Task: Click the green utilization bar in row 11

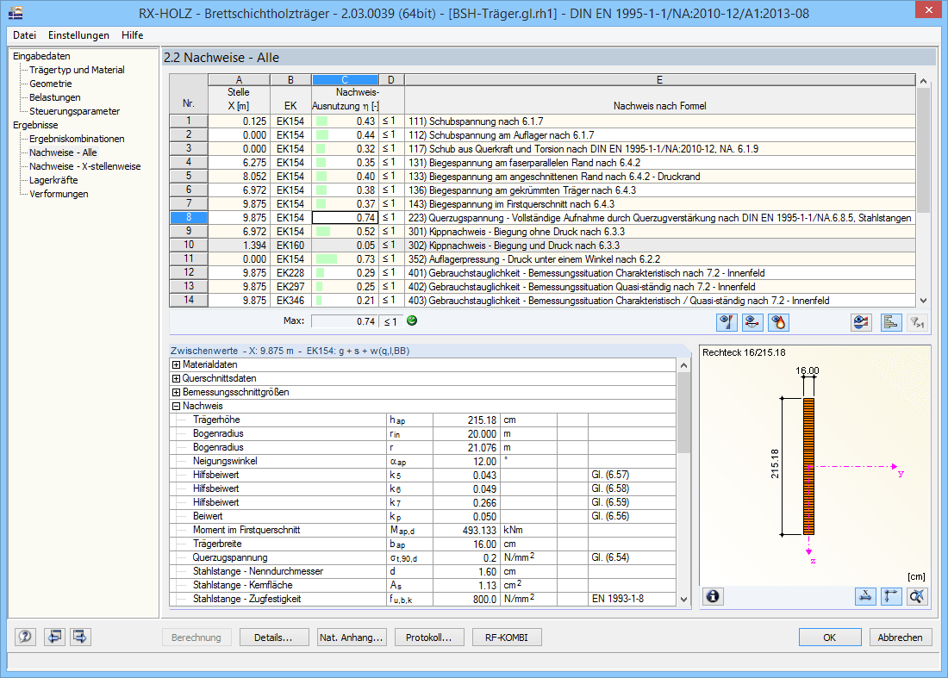Action: (x=327, y=259)
